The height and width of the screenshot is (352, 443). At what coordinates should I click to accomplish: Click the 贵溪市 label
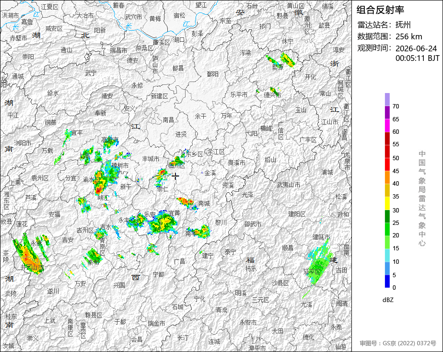[236, 163]
